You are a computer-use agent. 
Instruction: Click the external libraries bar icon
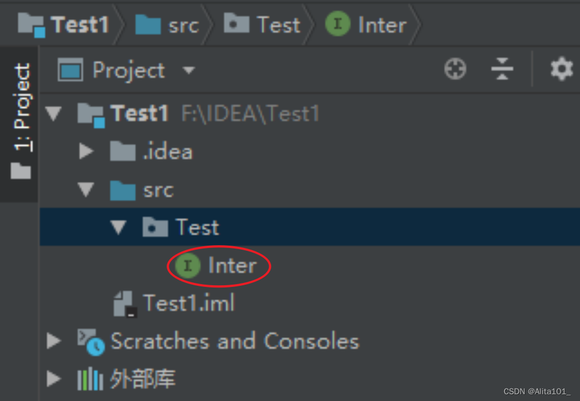point(90,379)
